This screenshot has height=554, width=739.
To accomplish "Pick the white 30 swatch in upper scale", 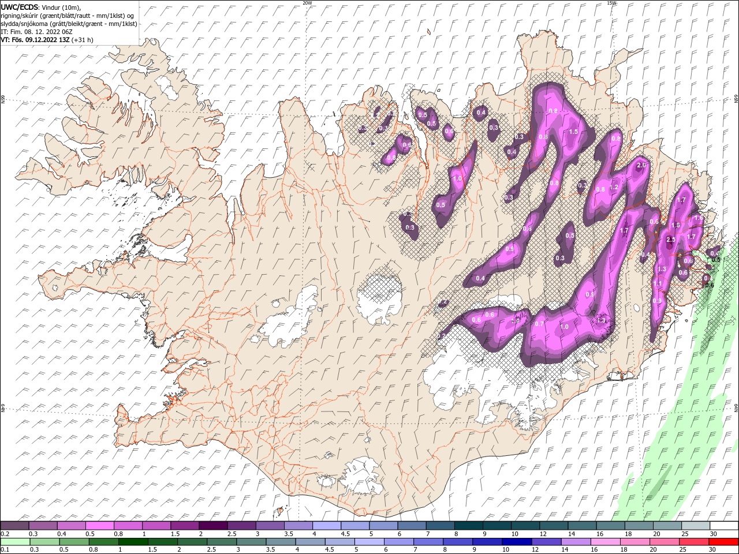I will [x=723, y=526].
